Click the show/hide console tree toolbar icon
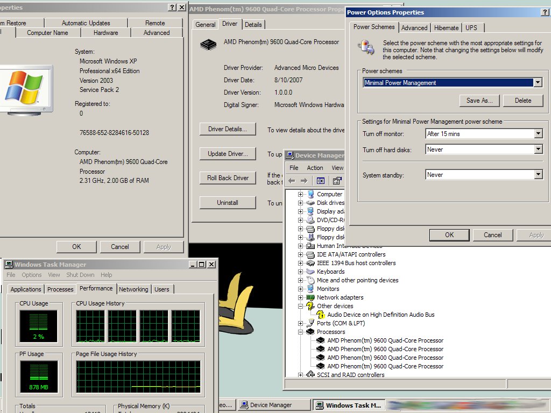 click(321, 181)
